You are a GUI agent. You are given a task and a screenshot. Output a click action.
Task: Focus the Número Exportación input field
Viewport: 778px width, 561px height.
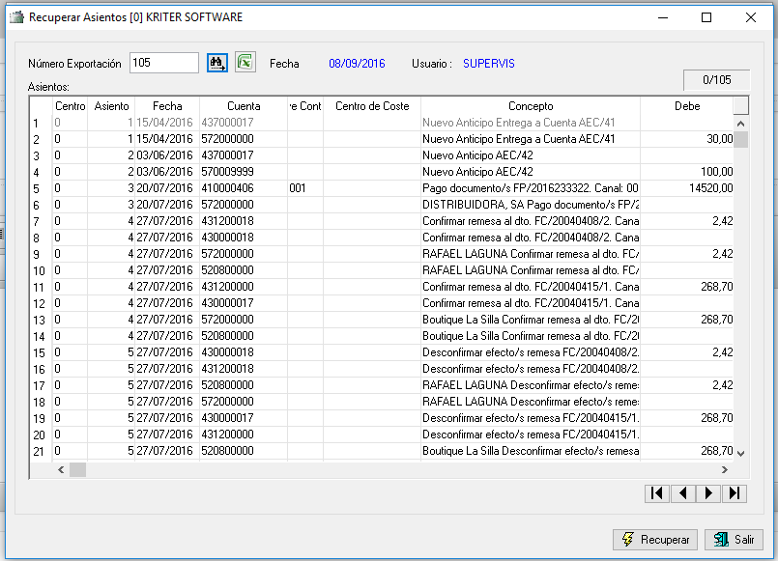click(163, 63)
